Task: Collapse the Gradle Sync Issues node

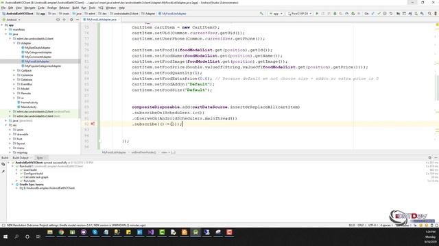Action: (12, 184)
